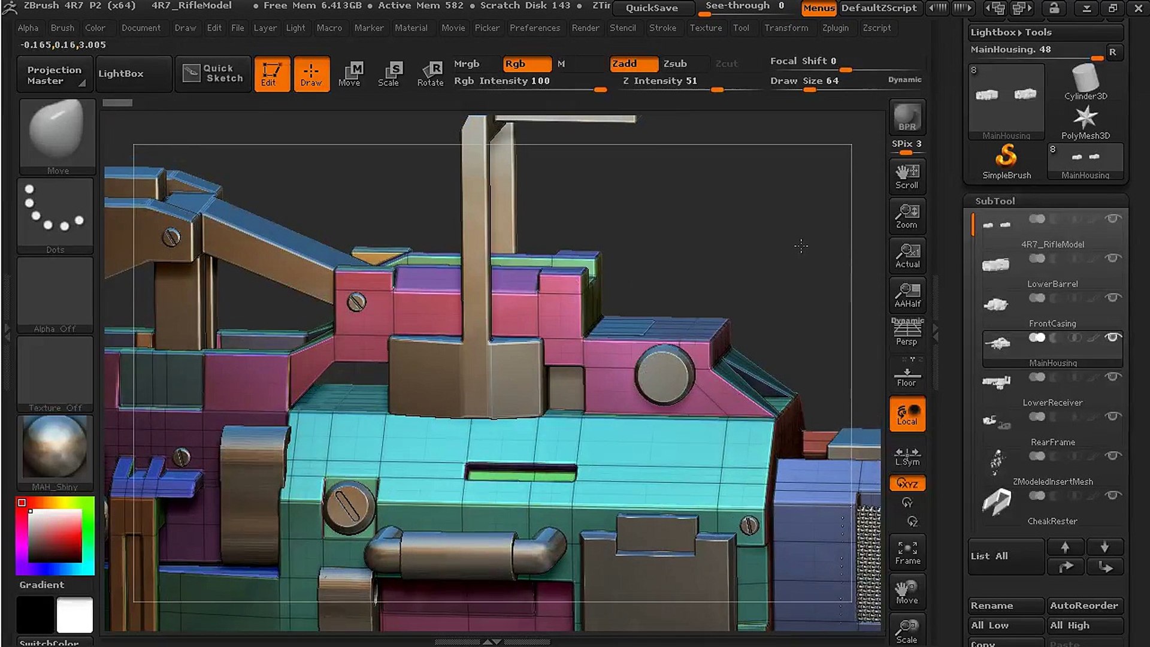Click the QuickSave button
The height and width of the screenshot is (647, 1150).
652,8
